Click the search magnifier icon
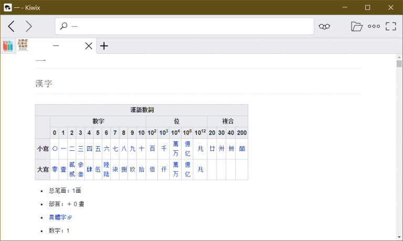 63,26
